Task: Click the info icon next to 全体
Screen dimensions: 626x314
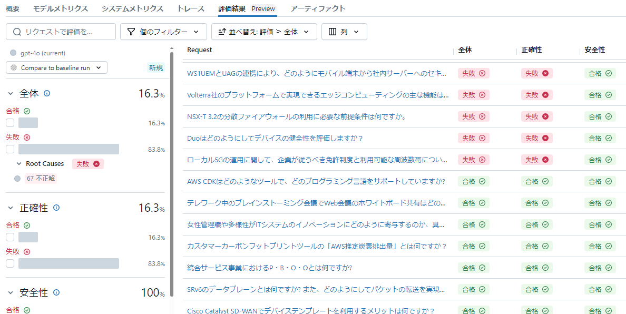Action: pyautogui.click(x=47, y=93)
